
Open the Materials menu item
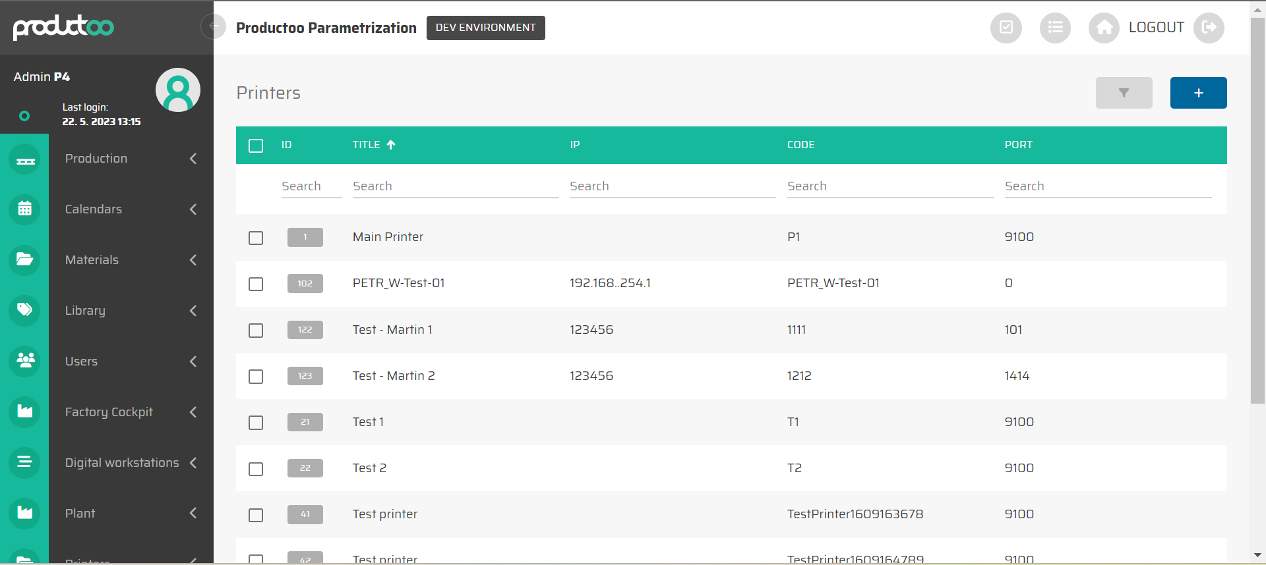point(92,260)
